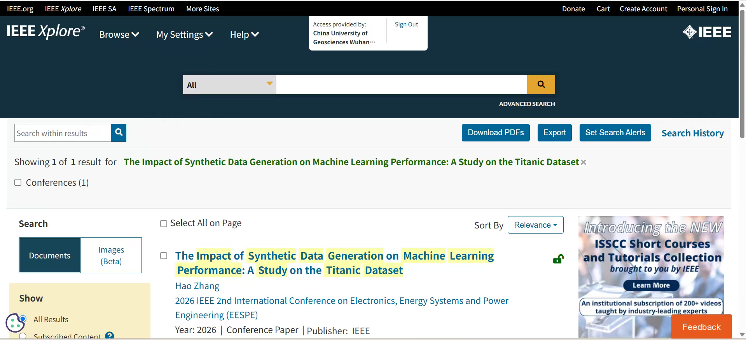The image size is (746, 340).
Task: Open the Advanced Search link
Action: [527, 104]
